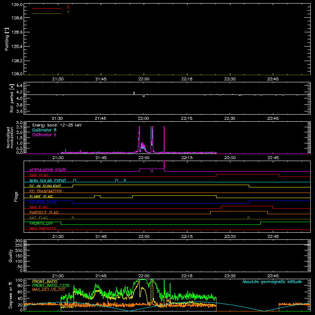Select the Collimator 9 legend entry

[44, 135]
